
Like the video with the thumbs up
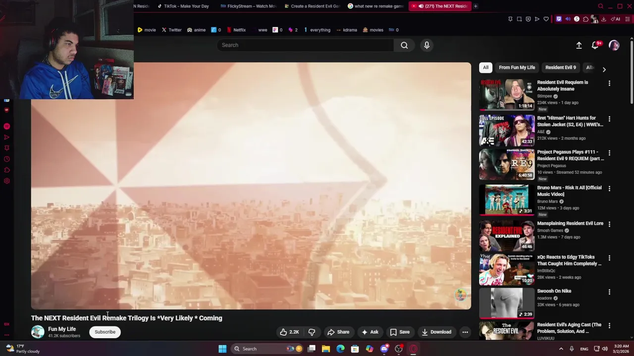(x=289, y=332)
